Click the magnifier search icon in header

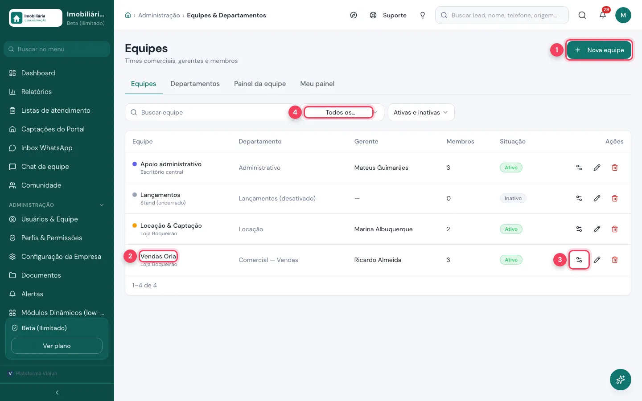(x=582, y=15)
